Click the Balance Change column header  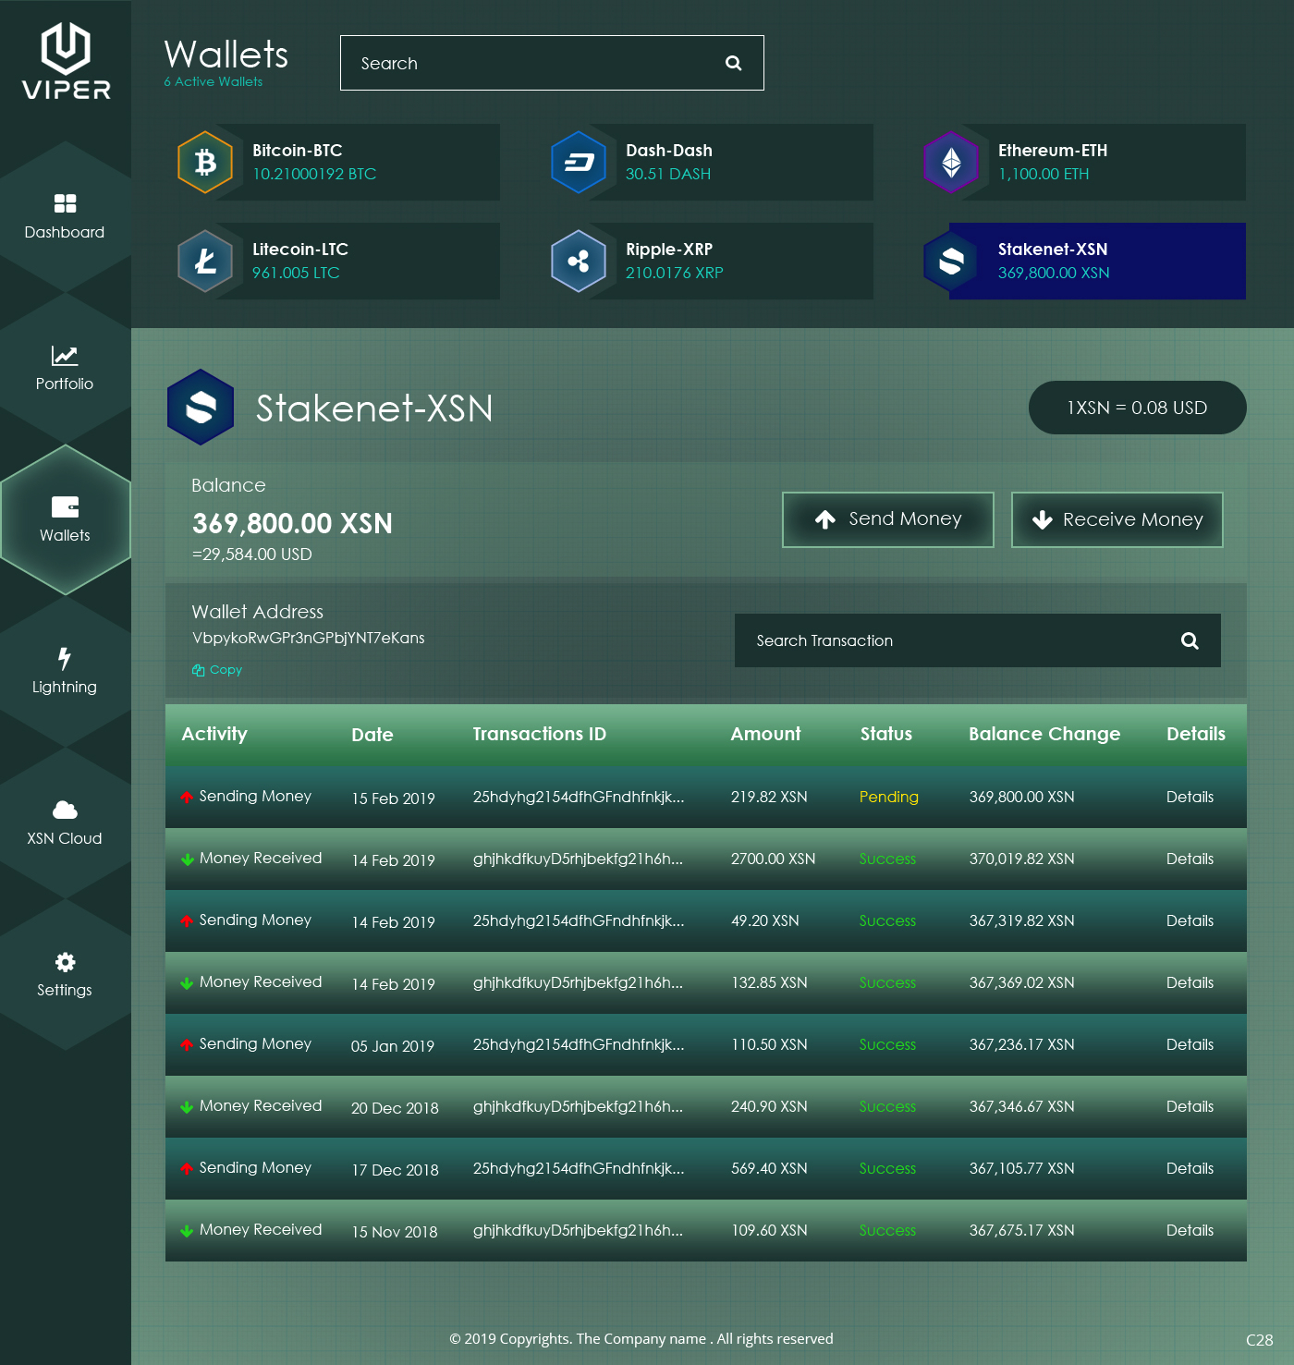(x=1044, y=734)
